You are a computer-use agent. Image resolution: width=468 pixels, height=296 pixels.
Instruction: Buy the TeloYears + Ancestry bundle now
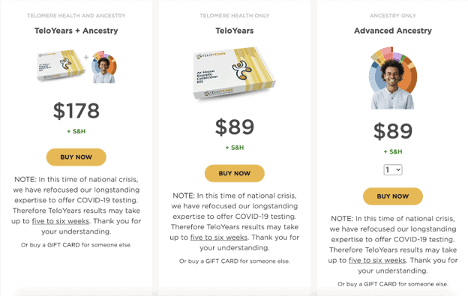[76, 157]
